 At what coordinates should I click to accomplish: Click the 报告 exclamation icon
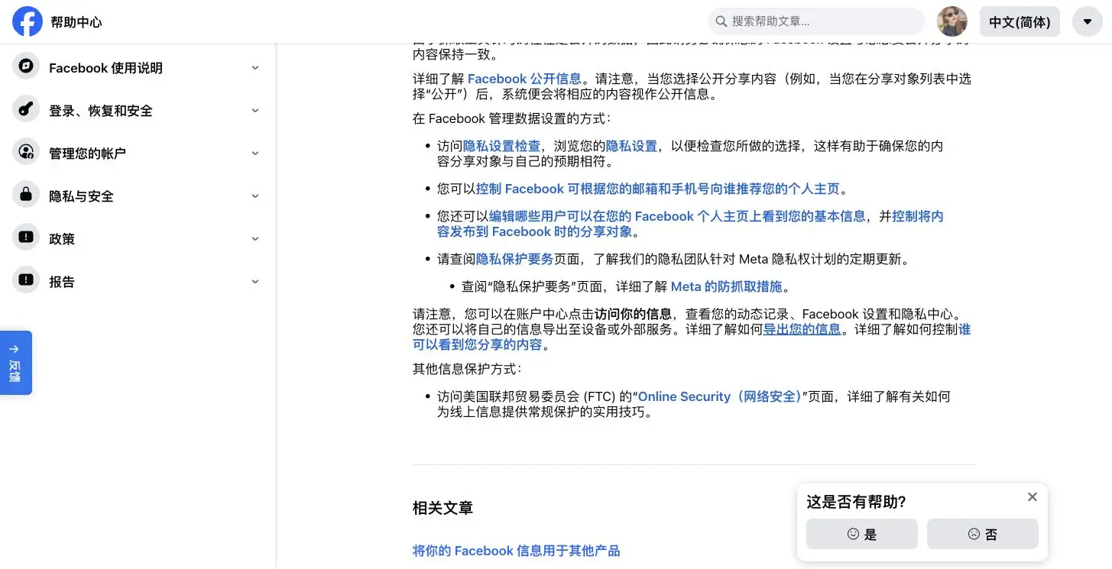[26, 280]
